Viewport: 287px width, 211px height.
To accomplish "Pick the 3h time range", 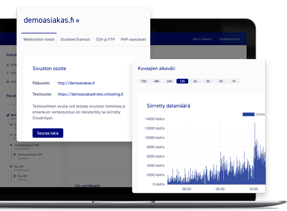I will pos(208,81).
